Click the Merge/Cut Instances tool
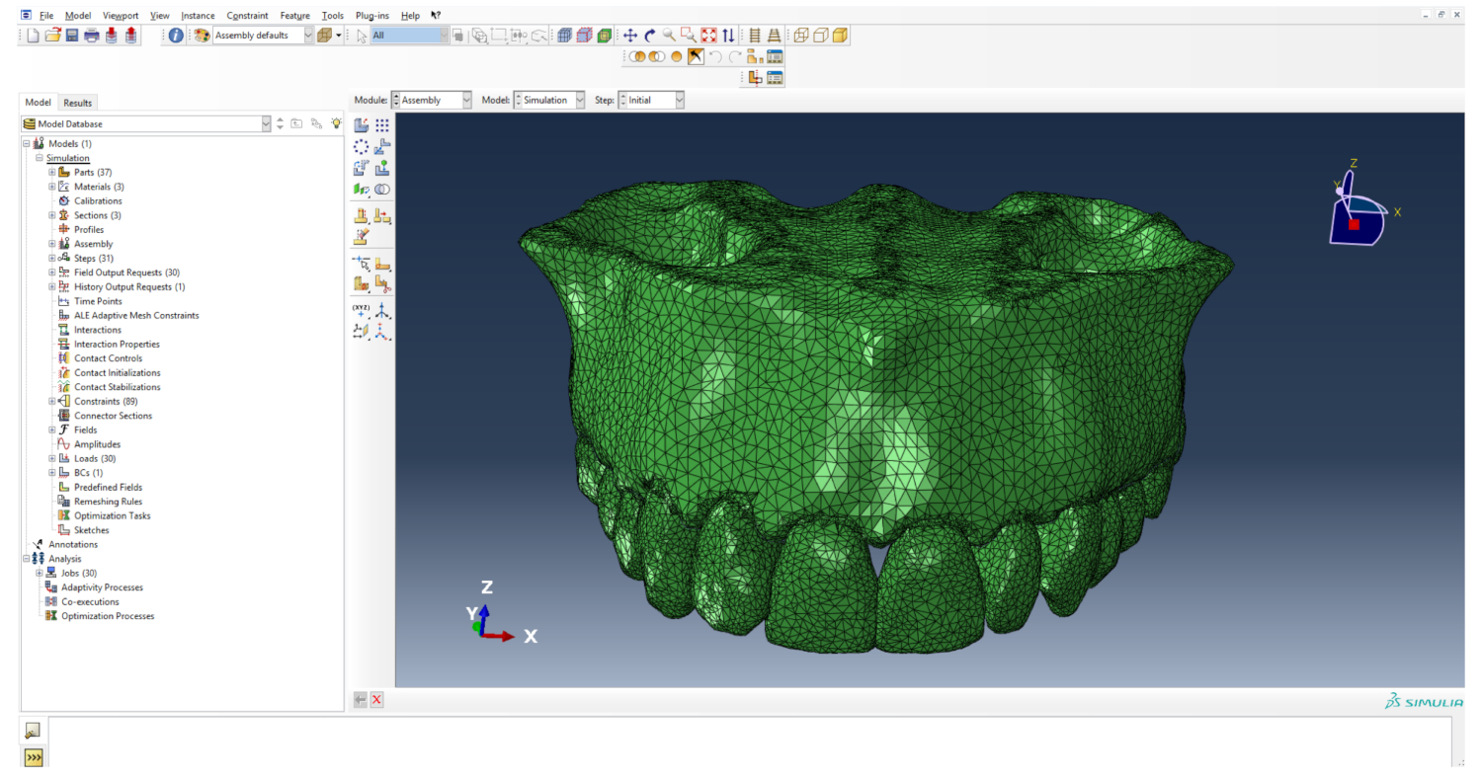This screenshot has width=1482, height=781. [382, 190]
